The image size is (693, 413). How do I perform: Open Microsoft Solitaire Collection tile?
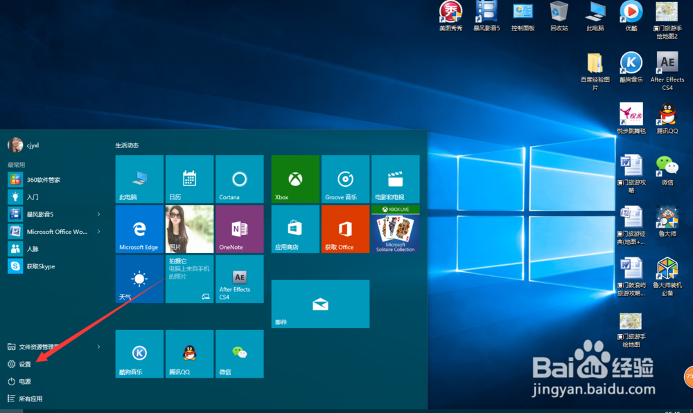[395, 229]
